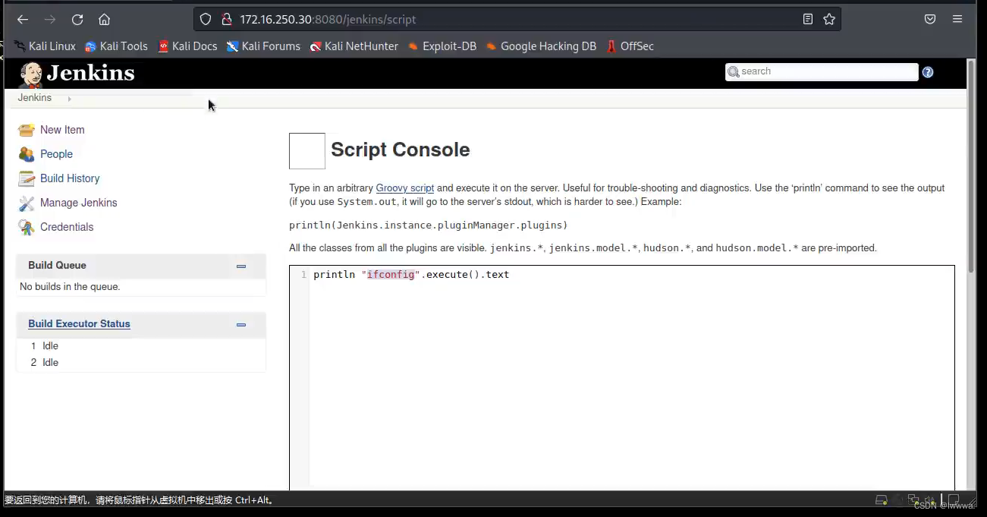The width and height of the screenshot is (987, 517).
Task: Click the insecure connection padlock icon
Action: click(225, 20)
